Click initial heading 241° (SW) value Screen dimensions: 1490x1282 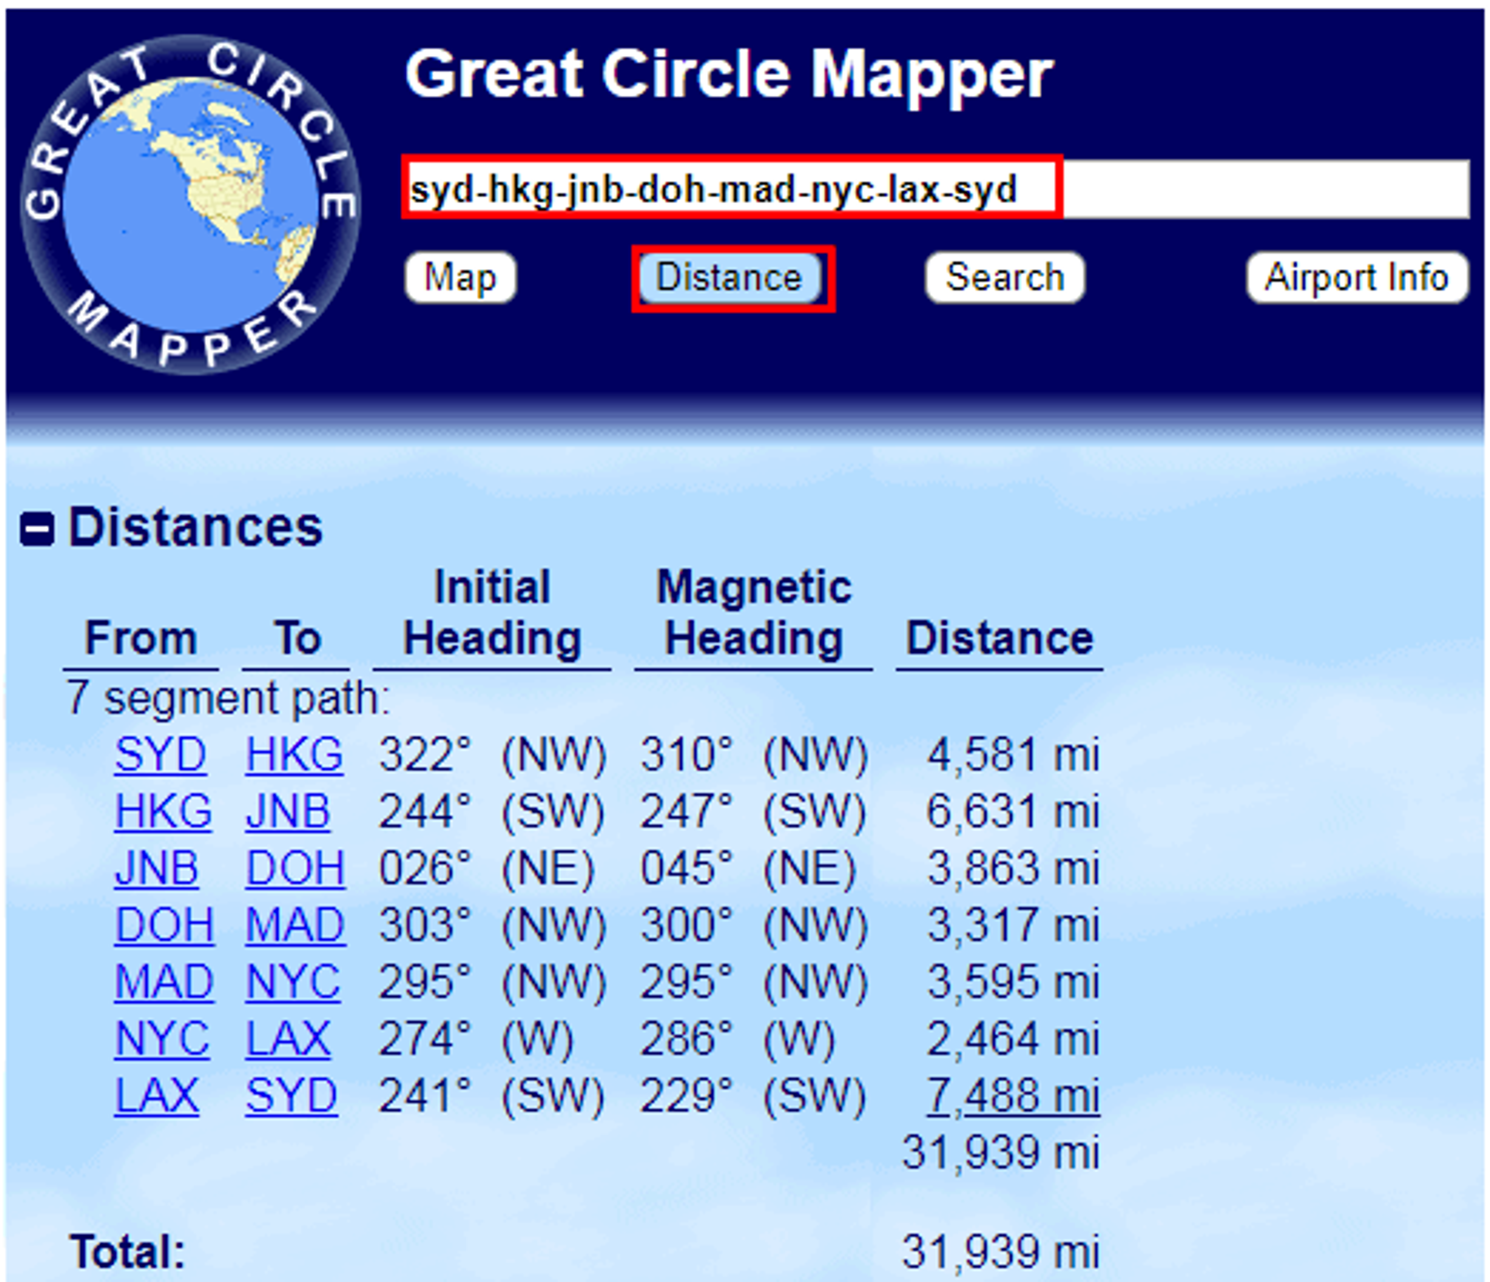point(492,1096)
